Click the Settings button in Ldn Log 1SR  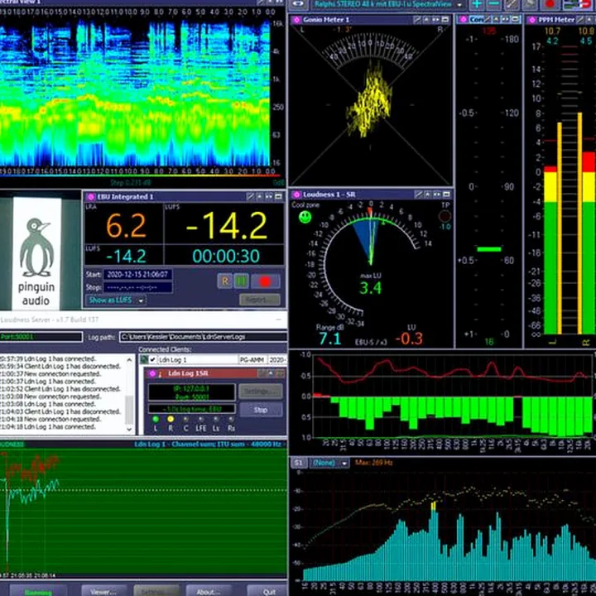(x=261, y=391)
